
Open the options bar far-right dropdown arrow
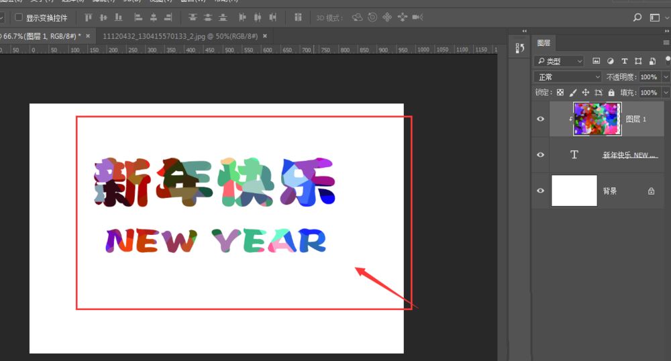pos(667,18)
